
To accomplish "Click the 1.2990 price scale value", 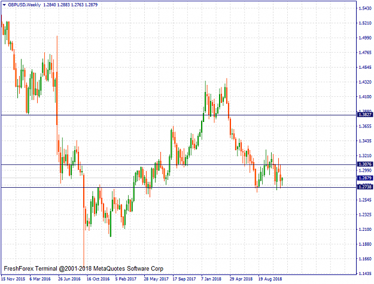I will point(365,170).
